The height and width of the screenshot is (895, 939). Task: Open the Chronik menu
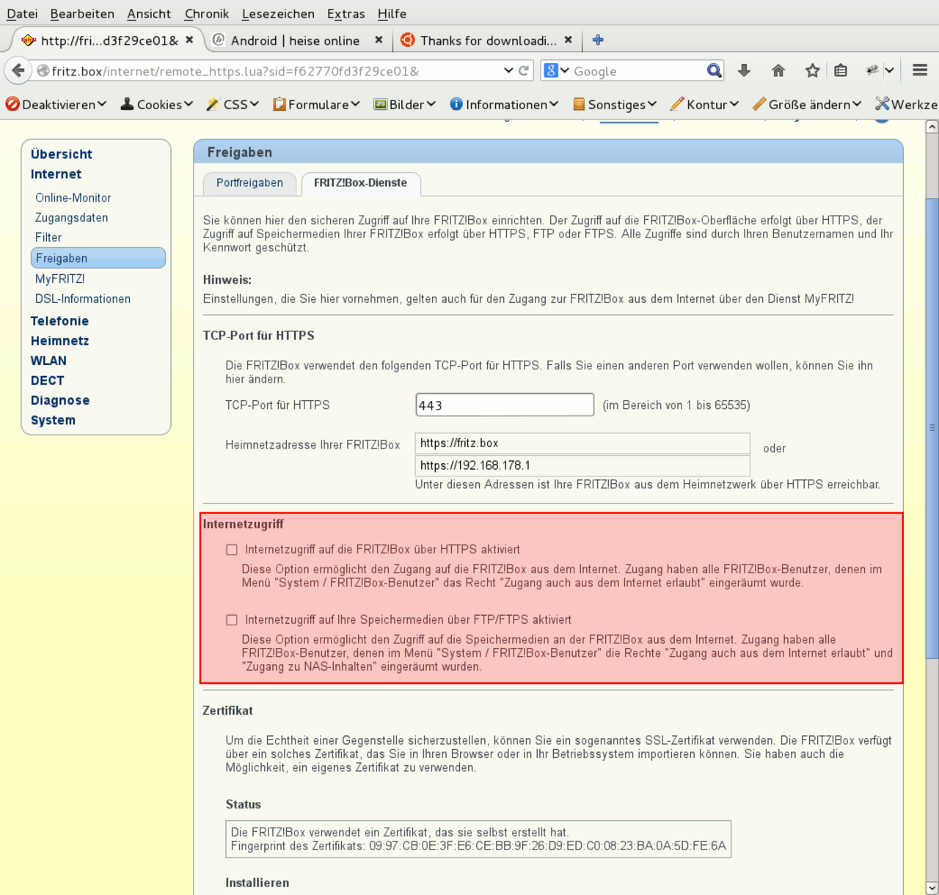[x=207, y=13]
